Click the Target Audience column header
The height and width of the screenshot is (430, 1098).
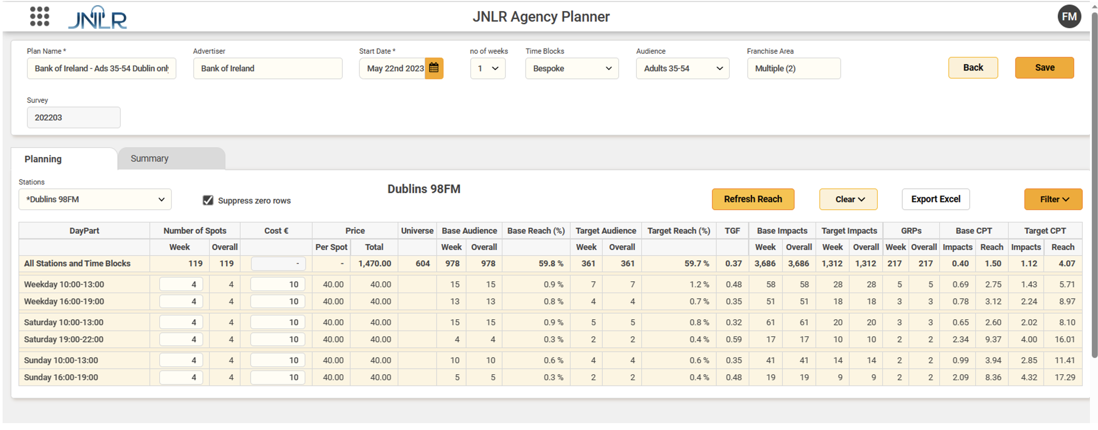pos(606,231)
